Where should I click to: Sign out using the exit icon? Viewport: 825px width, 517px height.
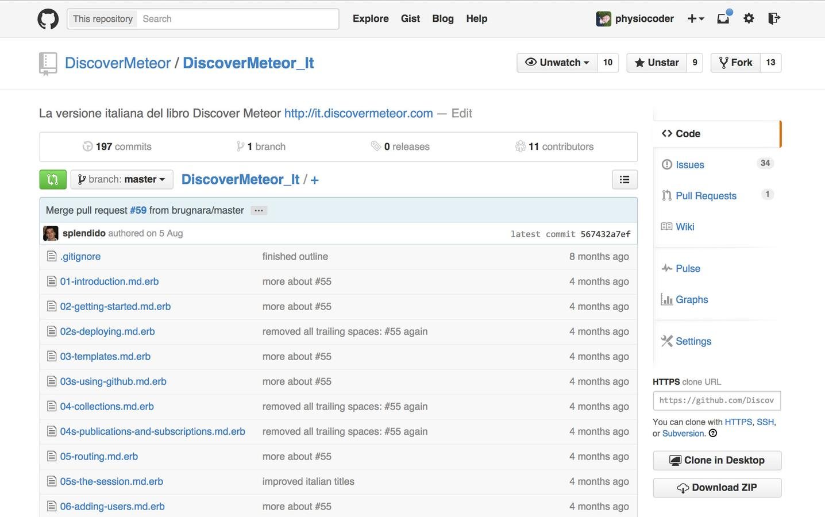click(774, 18)
